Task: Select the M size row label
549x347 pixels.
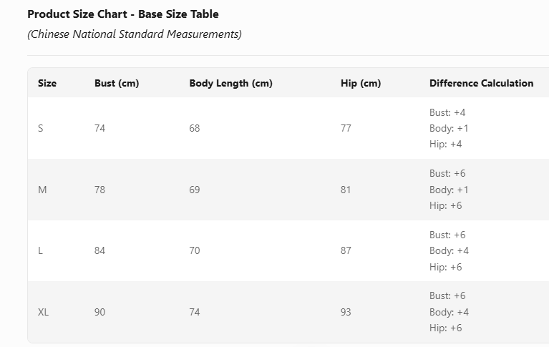Action: coord(42,190)
